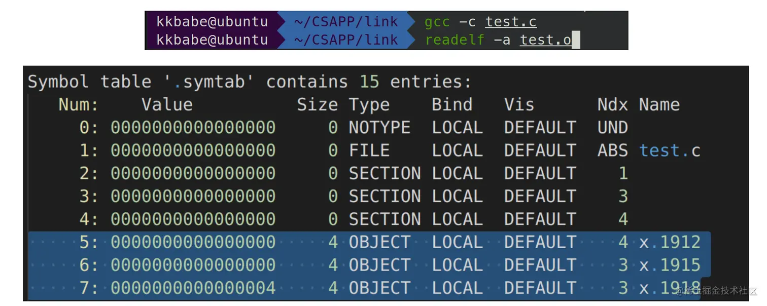The width and height of the screenshot is (767, 306).
Task: Click the test.c symbol name in row 1
Action: coord(670,150)
